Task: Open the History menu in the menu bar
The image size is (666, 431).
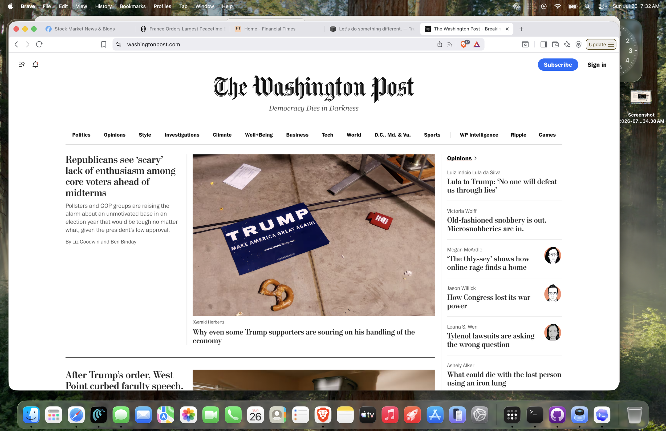Action: coord(103,6)
